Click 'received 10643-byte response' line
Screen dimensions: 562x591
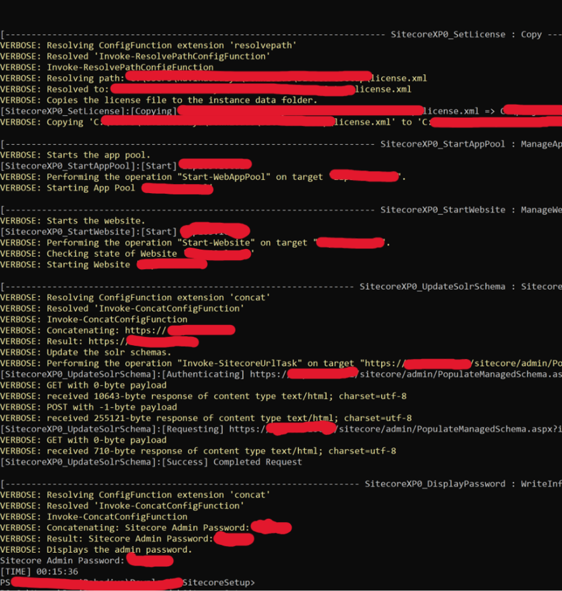click(x=204, y=396)
